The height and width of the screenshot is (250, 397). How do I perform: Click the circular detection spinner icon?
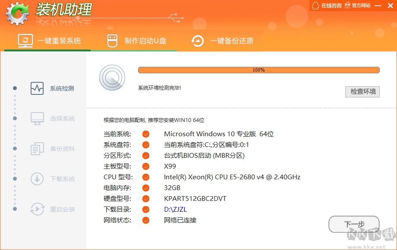click(x=112, y=78)
